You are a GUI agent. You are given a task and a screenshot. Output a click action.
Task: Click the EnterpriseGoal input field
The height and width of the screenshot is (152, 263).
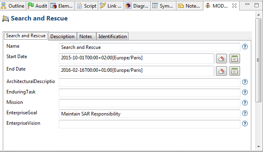(x=149, y=114)
